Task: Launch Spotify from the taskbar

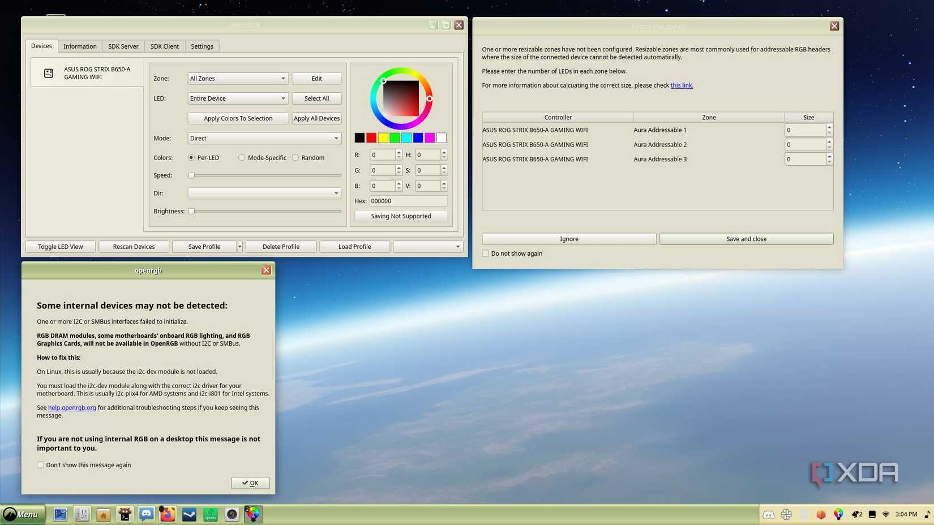Action: coord(210,514)
